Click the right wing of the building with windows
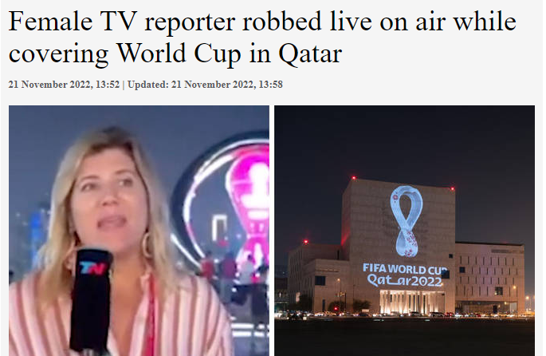The width and height of the screenshot is (546, 356). pos(489,277)
